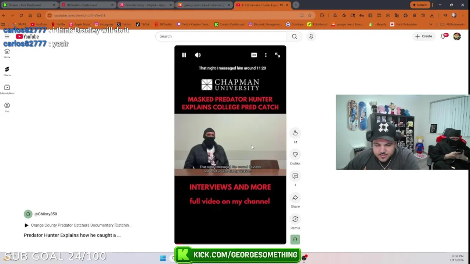Open the printer extension icon
This screenshot has height=264, width=470.
coord(405,15)
